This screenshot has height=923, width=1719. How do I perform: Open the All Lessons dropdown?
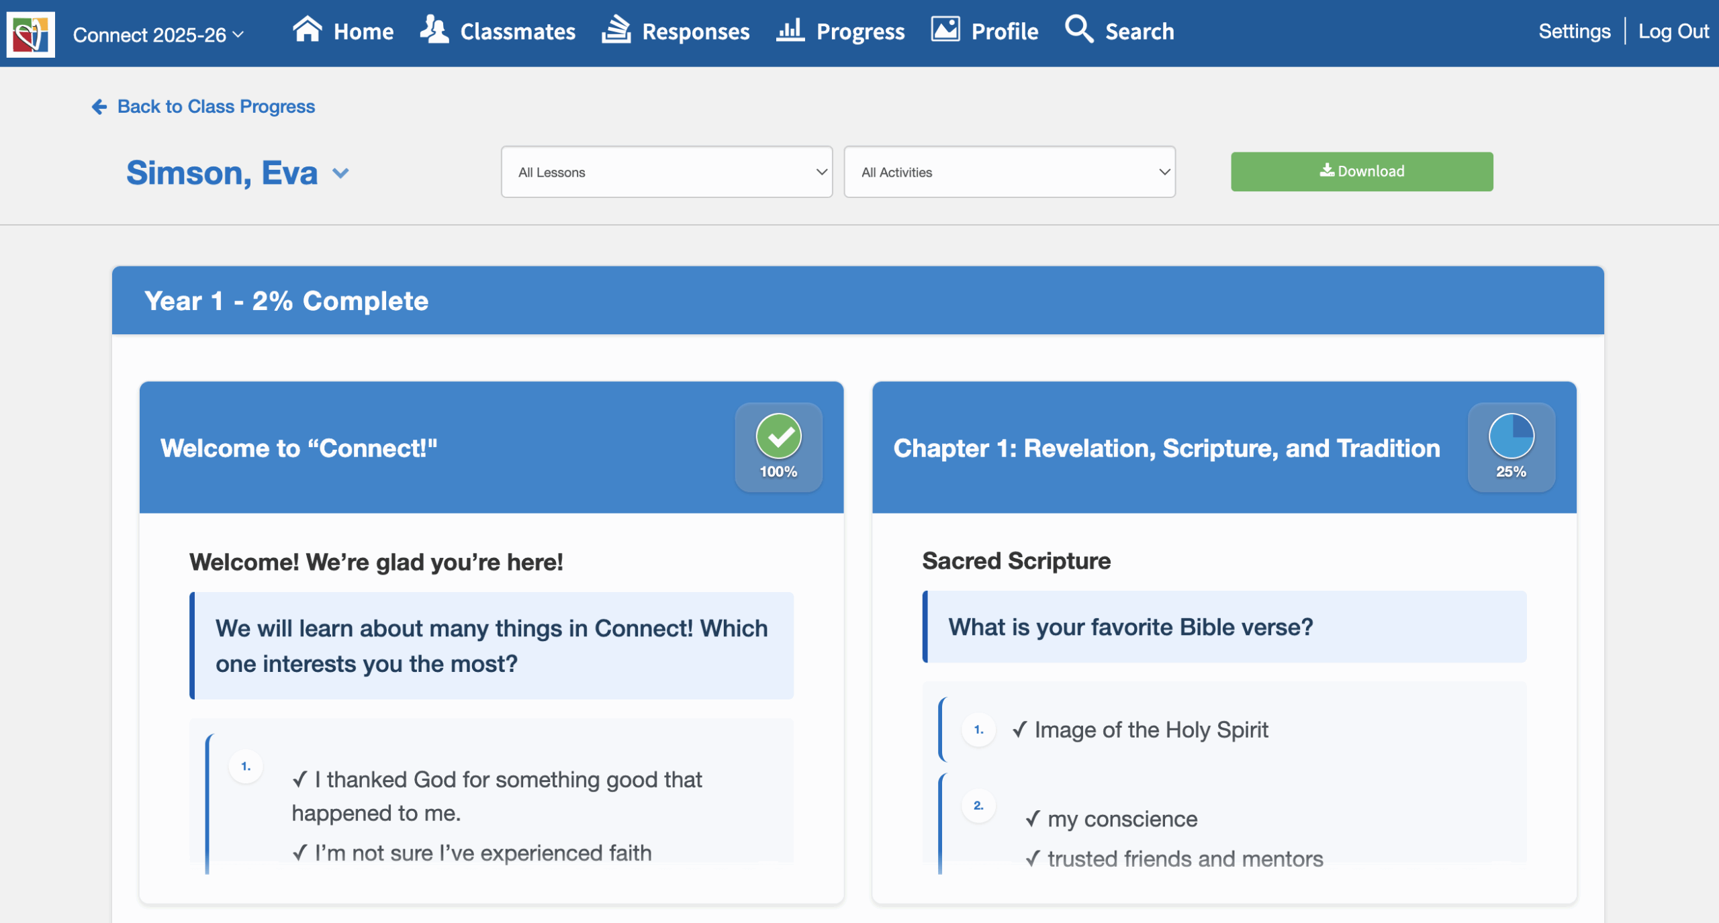pos(666,172)
